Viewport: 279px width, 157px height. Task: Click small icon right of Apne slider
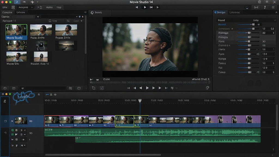coord(258,54)
